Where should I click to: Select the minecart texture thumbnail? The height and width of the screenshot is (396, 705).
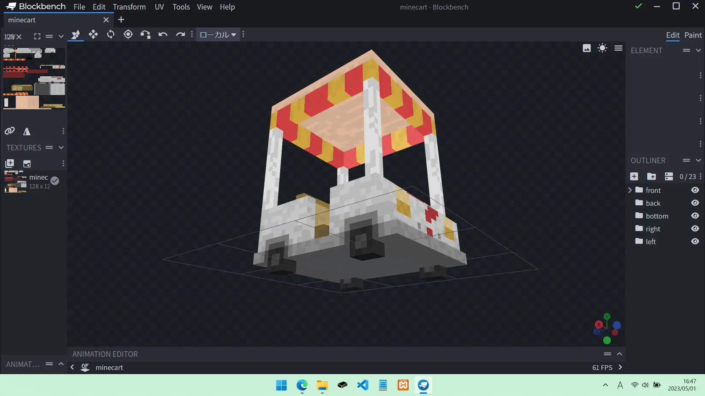tap(15, 181)
